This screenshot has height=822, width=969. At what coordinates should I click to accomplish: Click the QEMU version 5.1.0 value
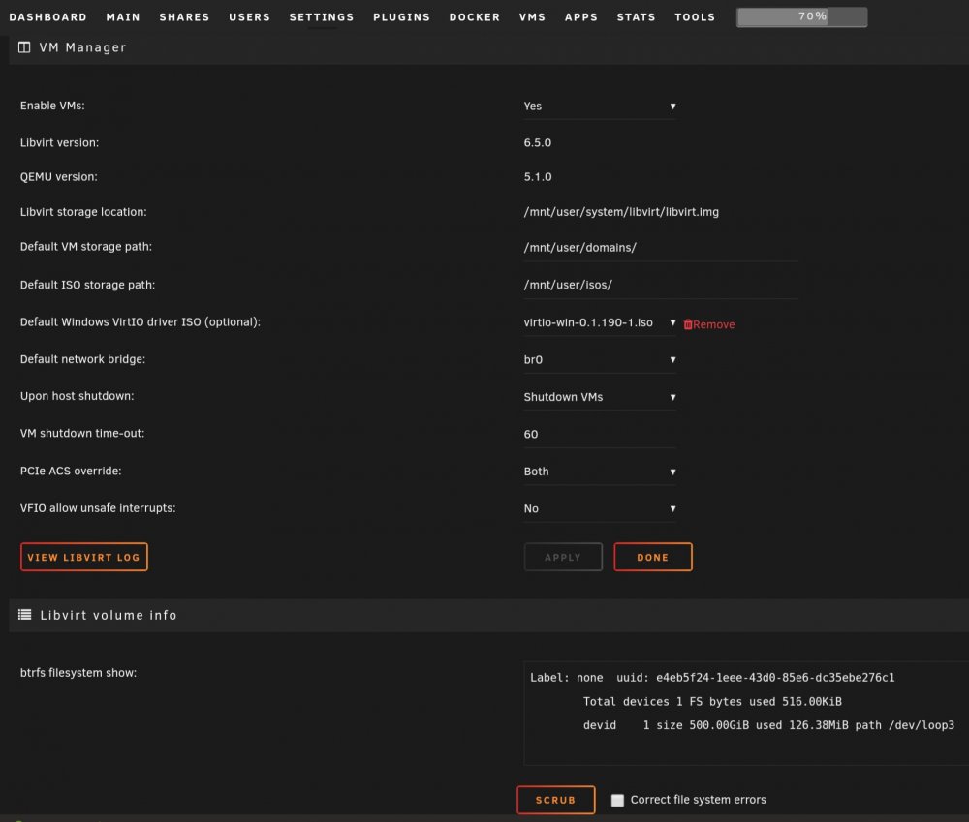pyautogui.click(x=538, y=177)
